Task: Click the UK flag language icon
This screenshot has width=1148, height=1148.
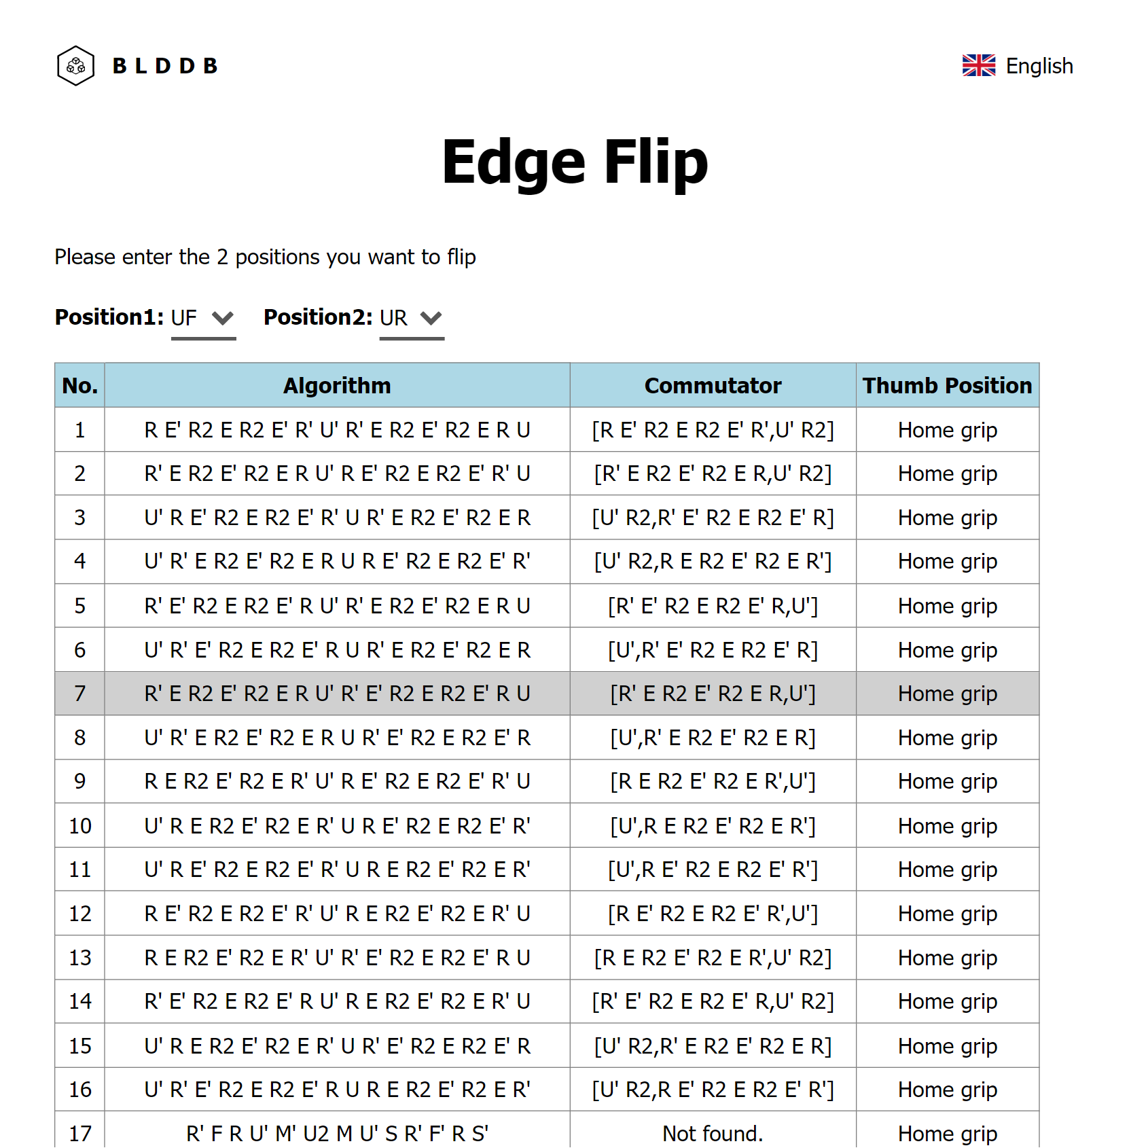Action: coord(978,66)
